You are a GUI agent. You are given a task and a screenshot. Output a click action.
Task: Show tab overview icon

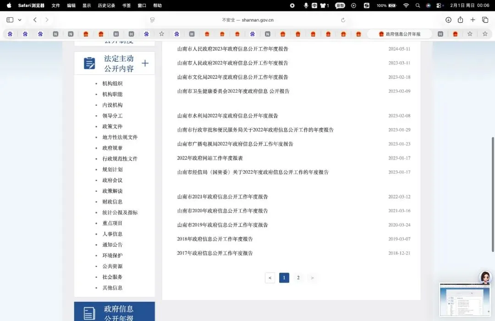(485, 20)
